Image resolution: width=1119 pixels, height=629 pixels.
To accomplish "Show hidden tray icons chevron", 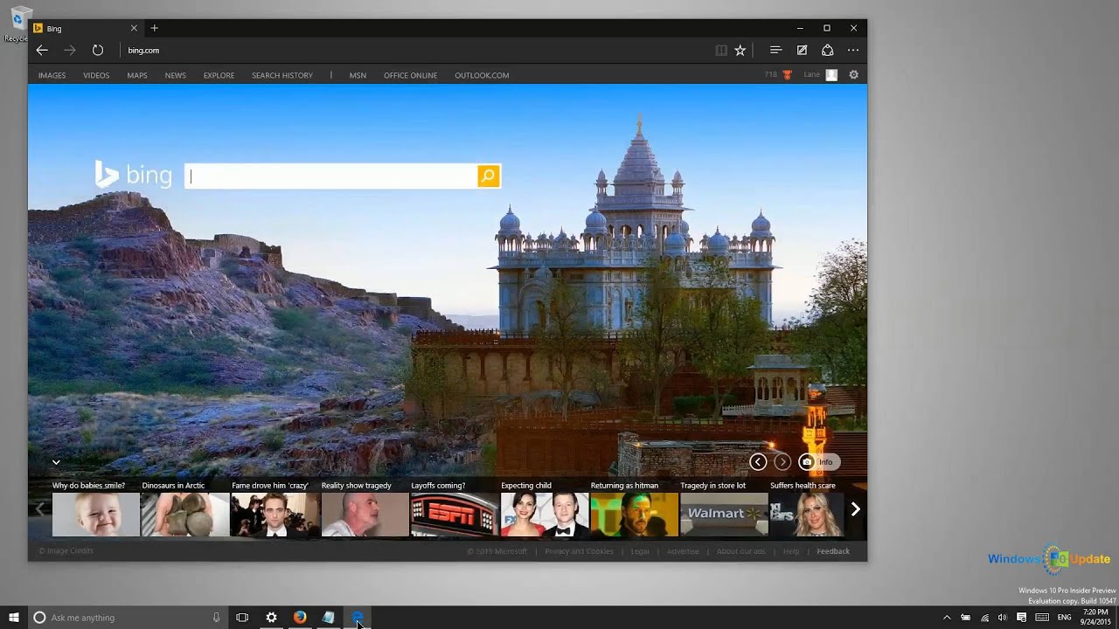I will click(946, 618).
